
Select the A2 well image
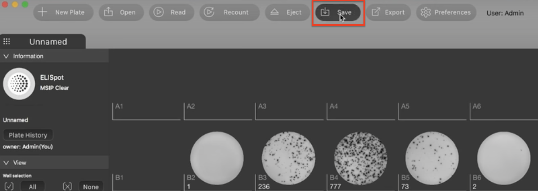coord(217,158)
